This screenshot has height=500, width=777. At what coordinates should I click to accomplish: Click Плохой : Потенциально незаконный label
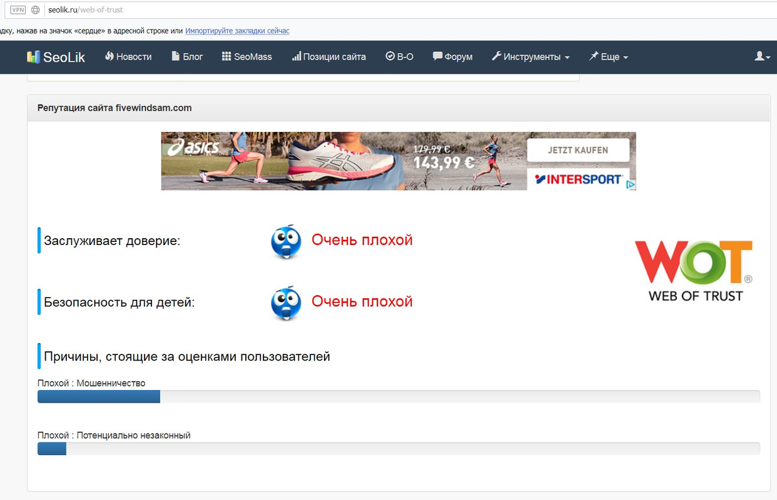click(114, 435)
